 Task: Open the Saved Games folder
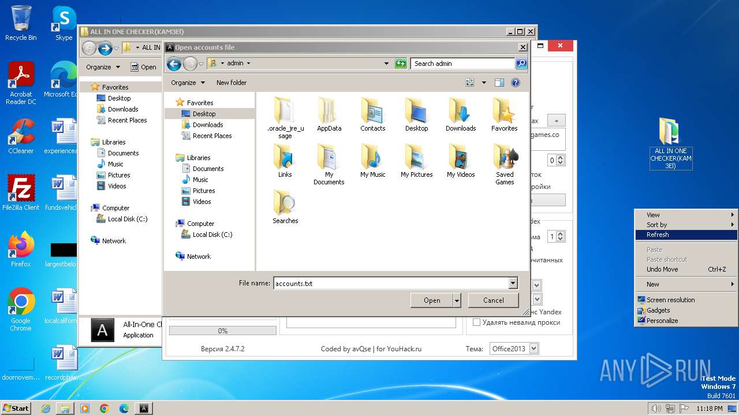[505, 165]
